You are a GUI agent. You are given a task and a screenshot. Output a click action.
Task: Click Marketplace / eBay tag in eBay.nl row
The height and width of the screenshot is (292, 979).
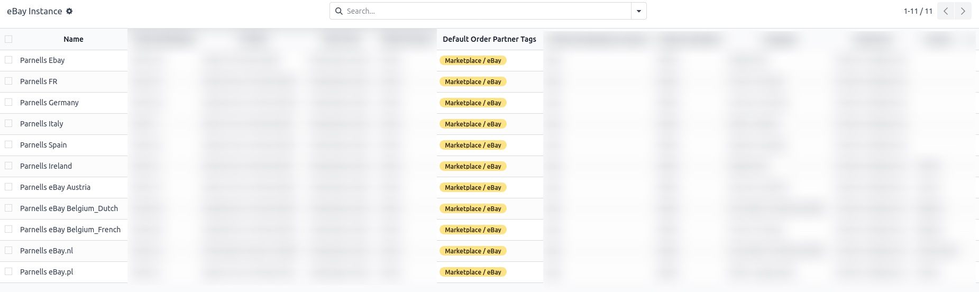click(x=473, y=251)
